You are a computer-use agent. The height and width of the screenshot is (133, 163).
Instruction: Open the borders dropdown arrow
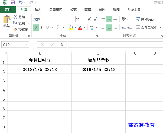click(64, 28)
